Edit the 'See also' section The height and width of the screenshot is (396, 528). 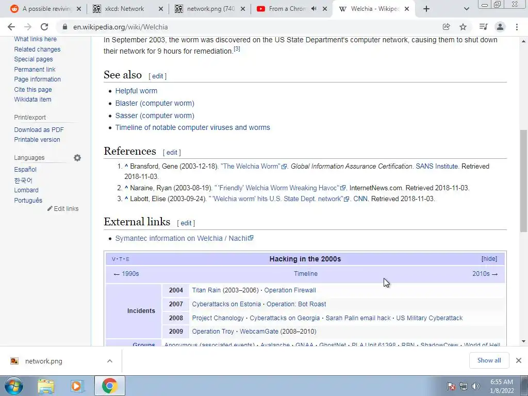158,76
